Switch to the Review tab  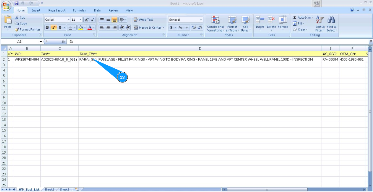113,10
